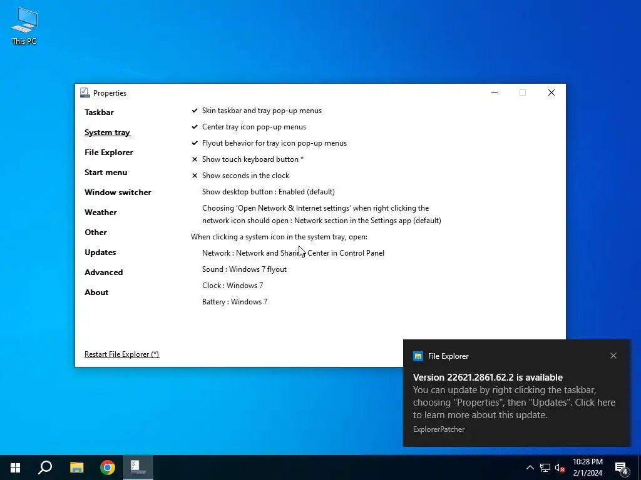
Task: Change Show desktop button setting
Action: pos(268,192)
